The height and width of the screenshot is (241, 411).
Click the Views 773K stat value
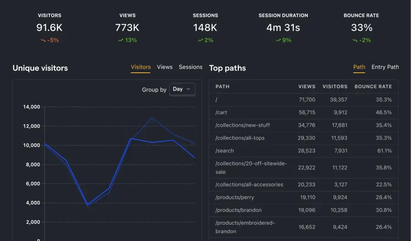click(x=127, y=27)
